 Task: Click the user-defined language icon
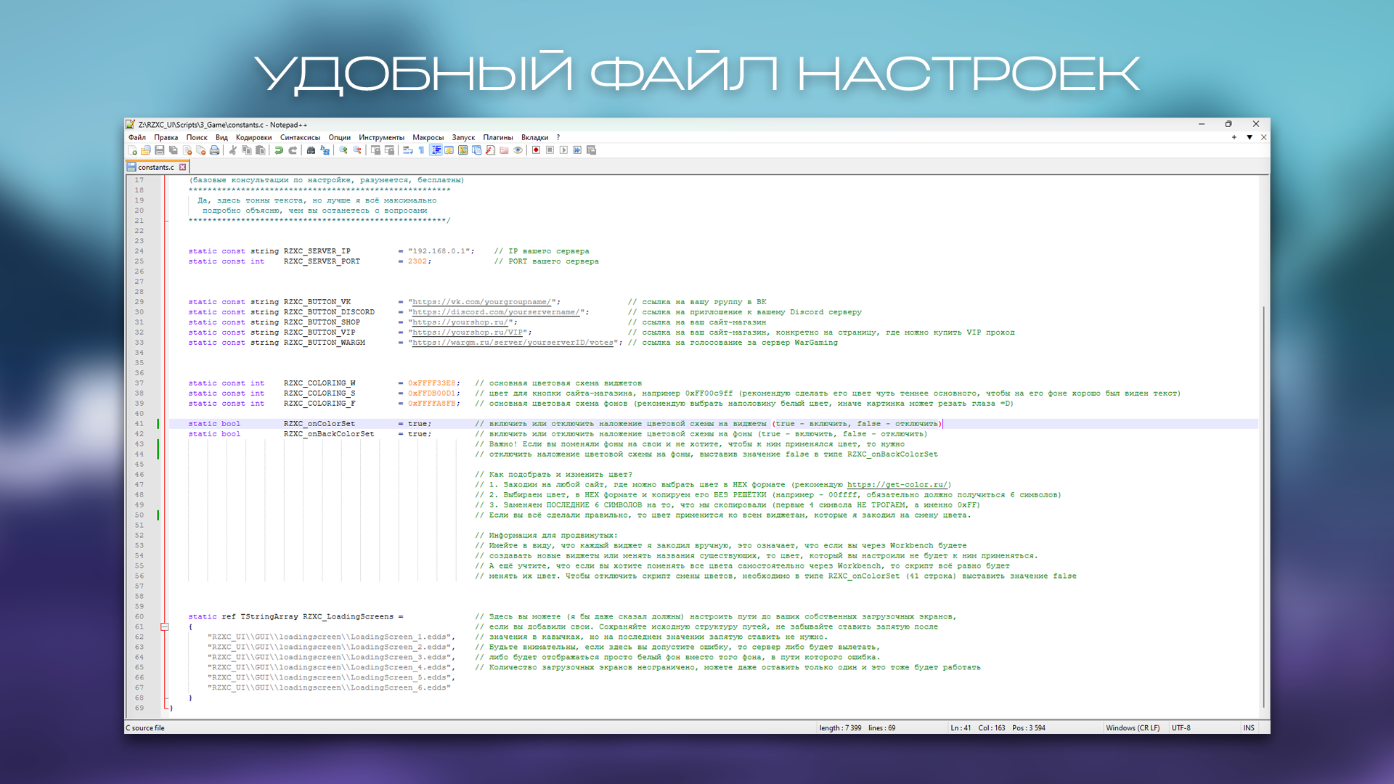[x=449, y=150]
